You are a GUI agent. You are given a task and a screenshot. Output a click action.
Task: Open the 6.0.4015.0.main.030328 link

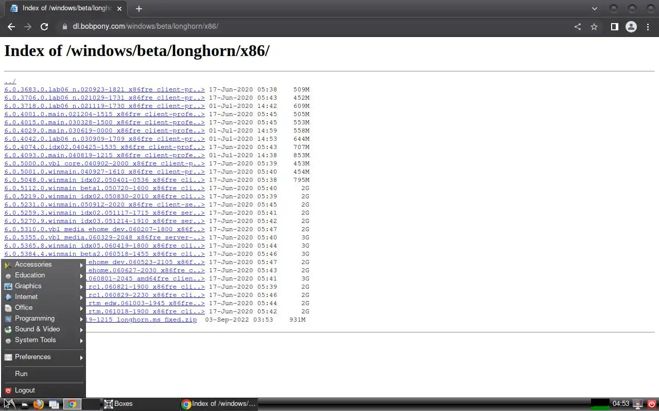tap(105, 122)
